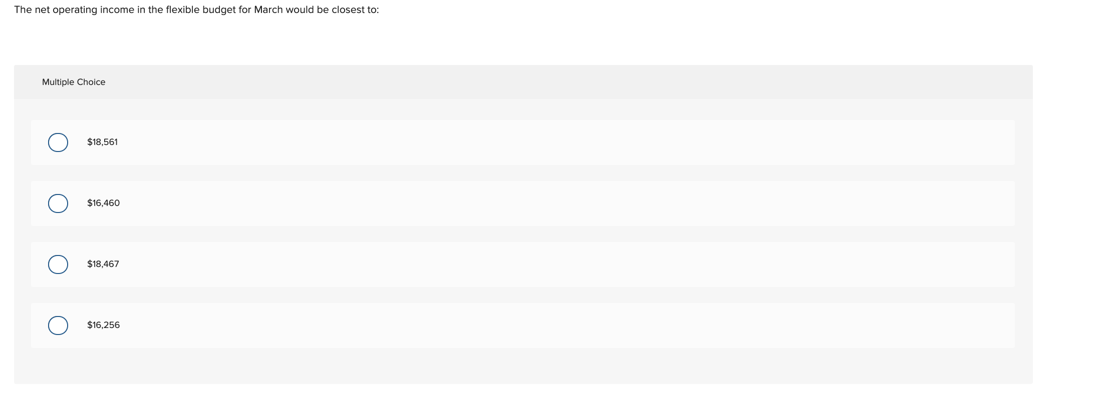1111x402 pixels.
Task: Click blank space in the $16,256 answer row
Action: click(x=551, y=325)
